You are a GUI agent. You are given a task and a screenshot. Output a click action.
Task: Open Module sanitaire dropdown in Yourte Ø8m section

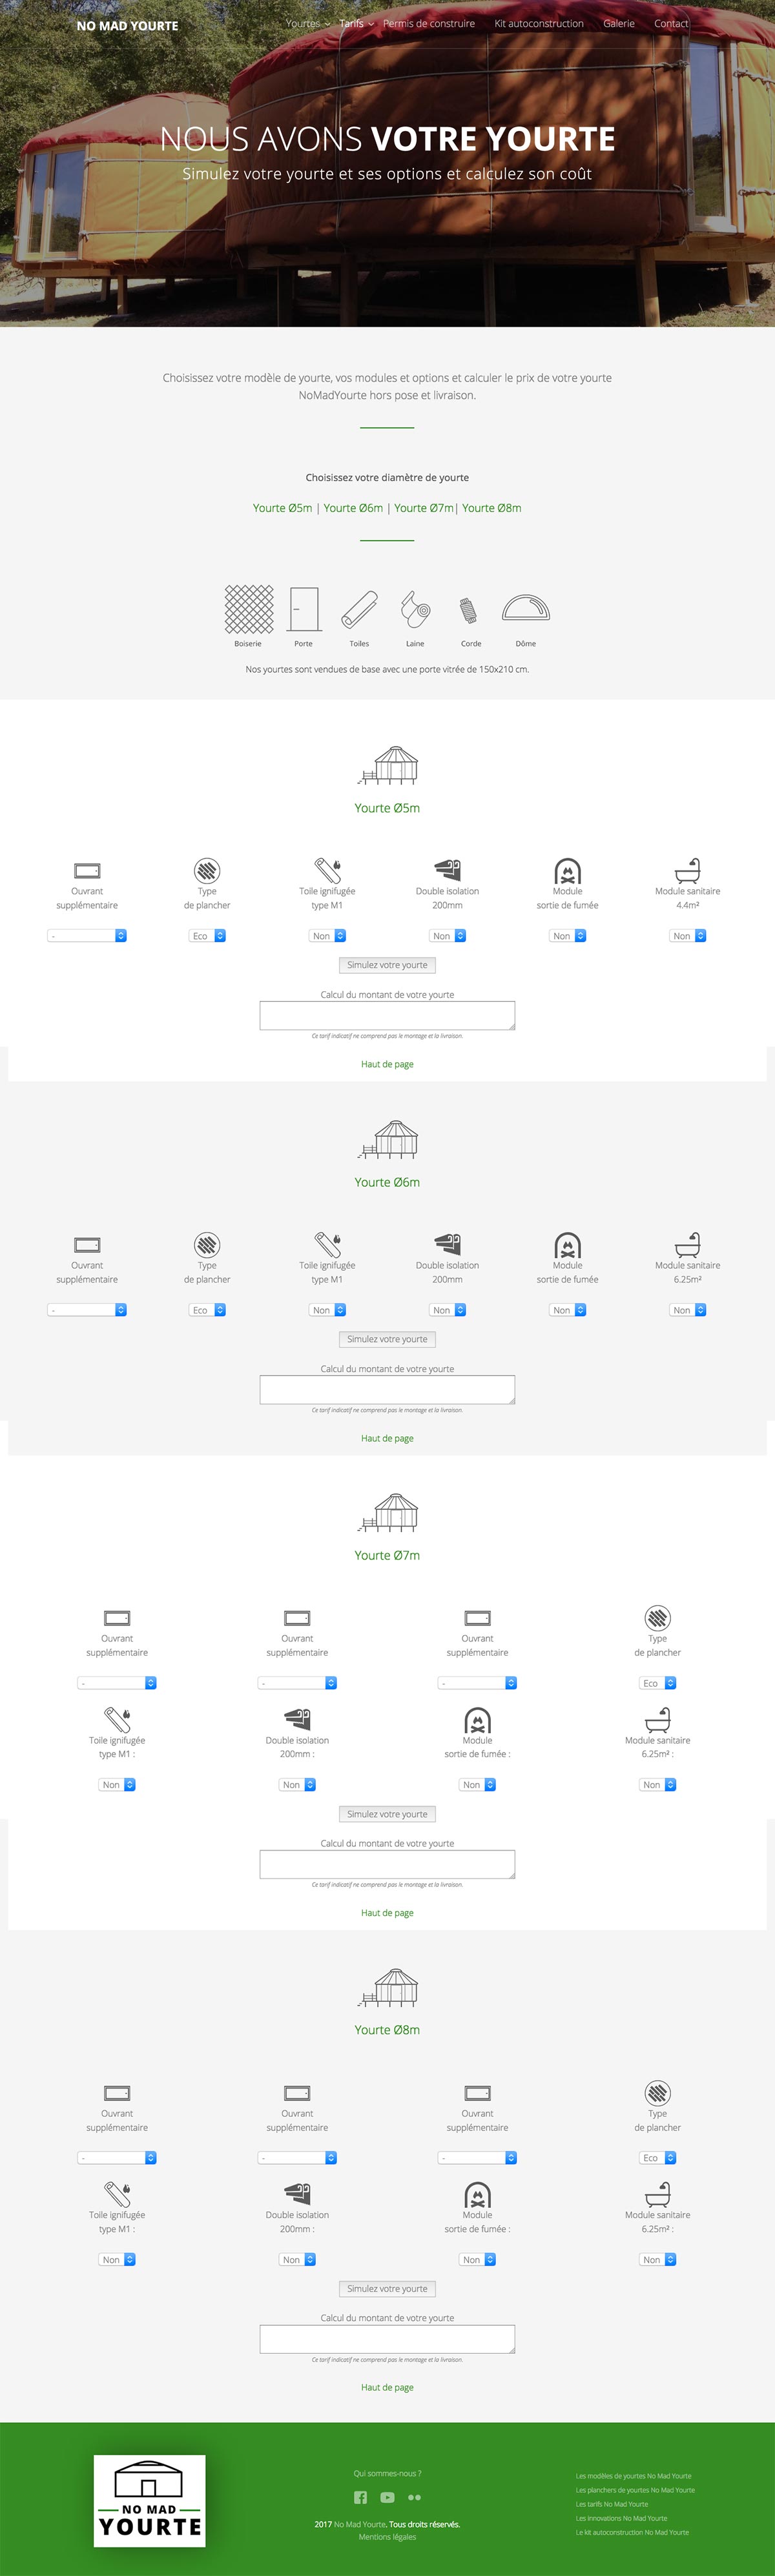658,2260
